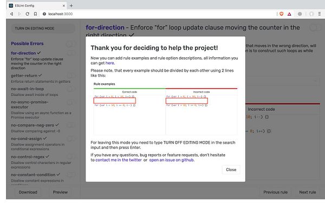Toggle the Possible Errors section switch
The width and height of the screenshot is (325, 206).
[x=70, y=44]
